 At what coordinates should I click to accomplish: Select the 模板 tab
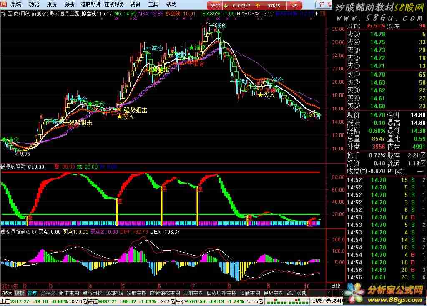[x=19, y=293]
